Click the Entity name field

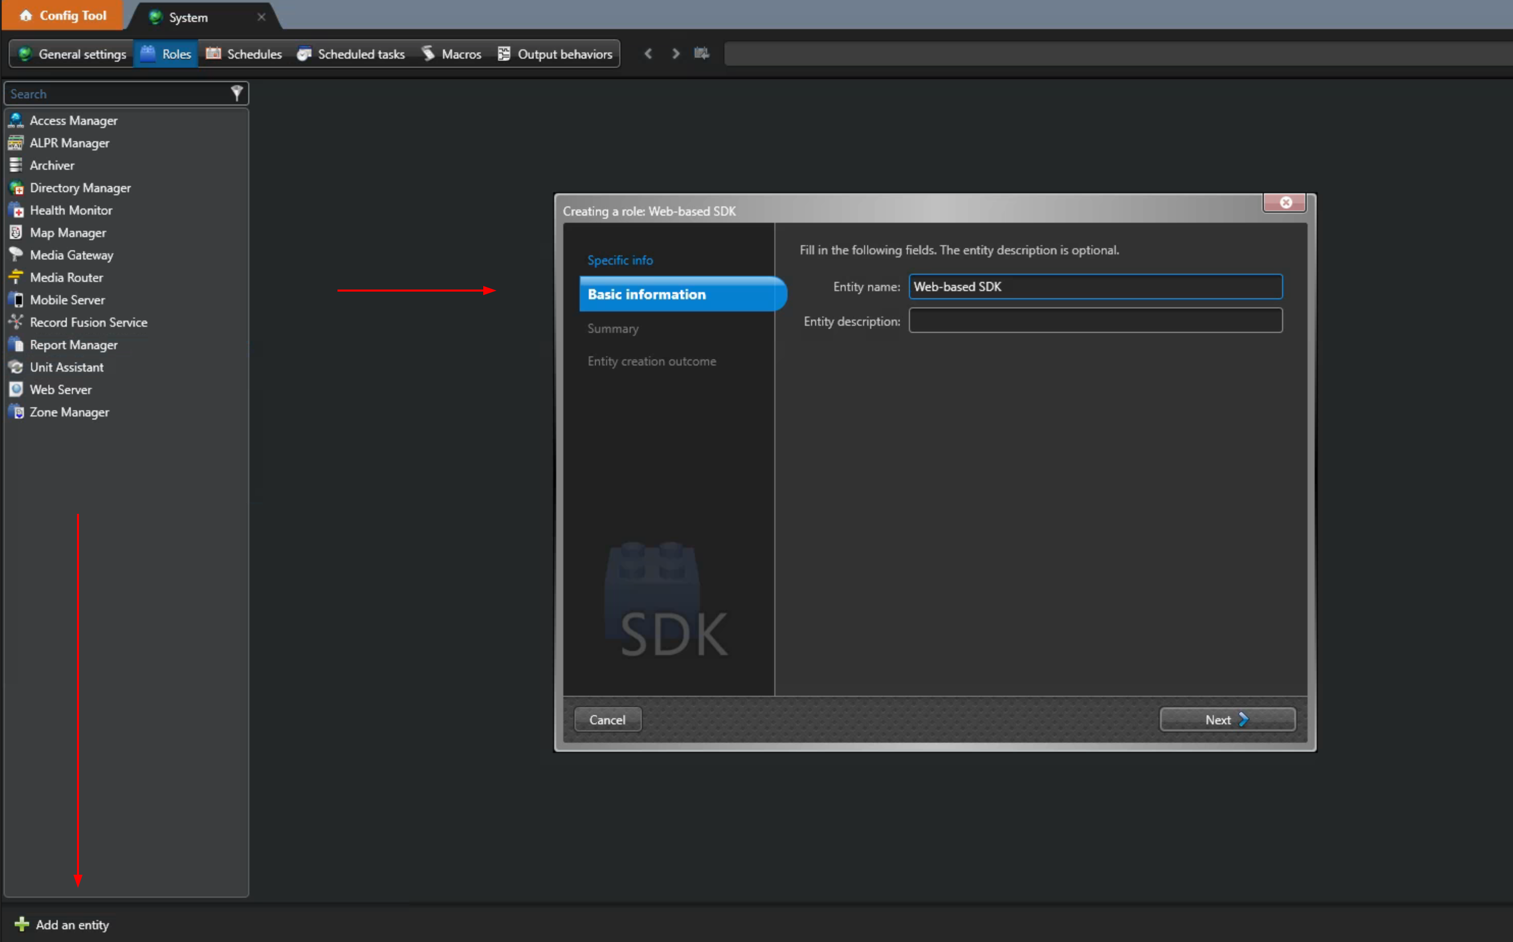(1095, 286)
